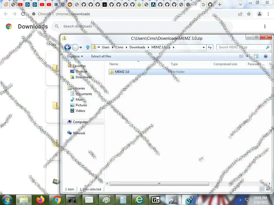Open the Organize menu

[75, 56]
